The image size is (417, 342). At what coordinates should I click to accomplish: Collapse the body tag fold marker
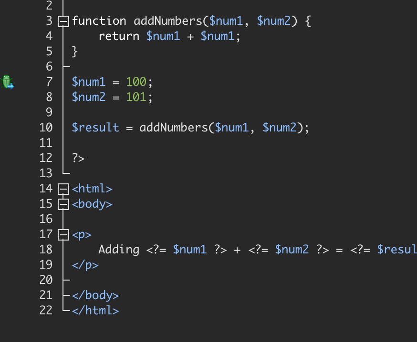click(63, 204)
